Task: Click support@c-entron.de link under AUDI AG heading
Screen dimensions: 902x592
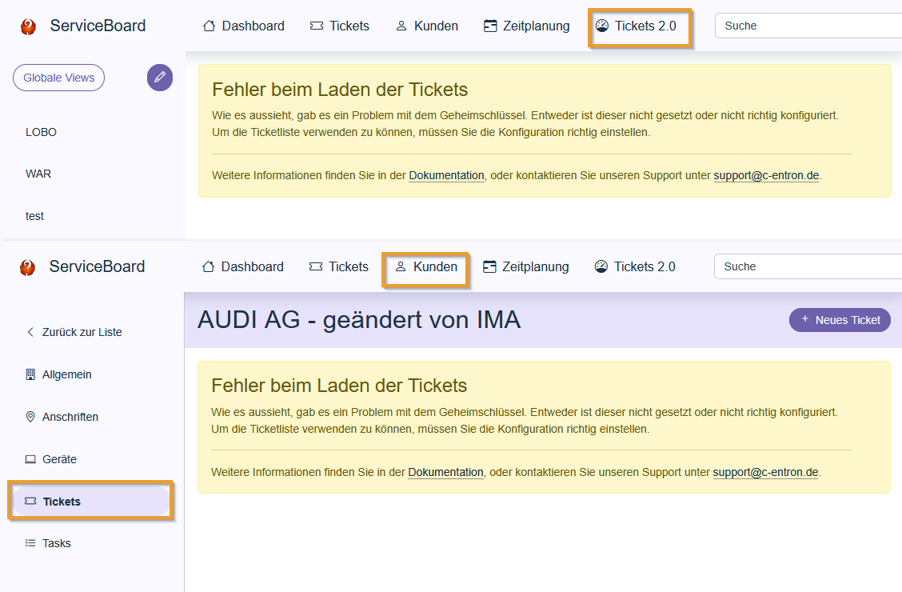Action: [765, 472]
